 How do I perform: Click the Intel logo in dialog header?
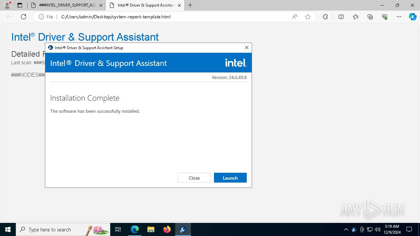point(236,63)
